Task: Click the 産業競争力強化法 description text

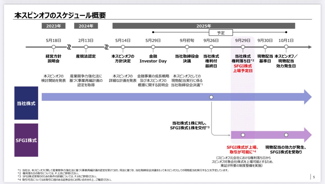Action: [x=86, y=80]
